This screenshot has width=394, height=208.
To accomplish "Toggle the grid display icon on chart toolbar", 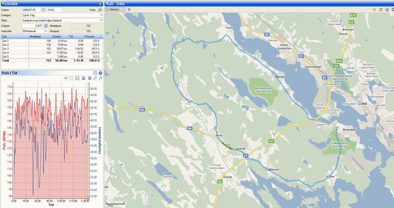I will (72, 78).
